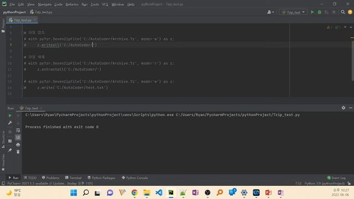Print the Run output using the printer icon

(18, 145)
